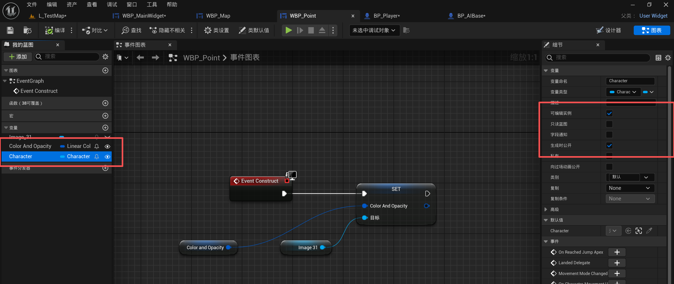The height and width of the screenshot is (284, 674).
Task: Click the 添加 (Add) button in My Blueprint
Action: [17, 56]
